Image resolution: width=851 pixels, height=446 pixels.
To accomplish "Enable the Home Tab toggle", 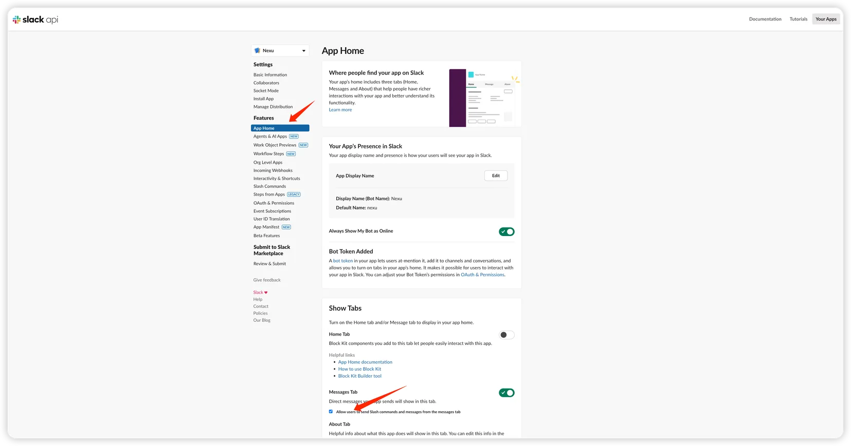I will (x=506, y=335).
